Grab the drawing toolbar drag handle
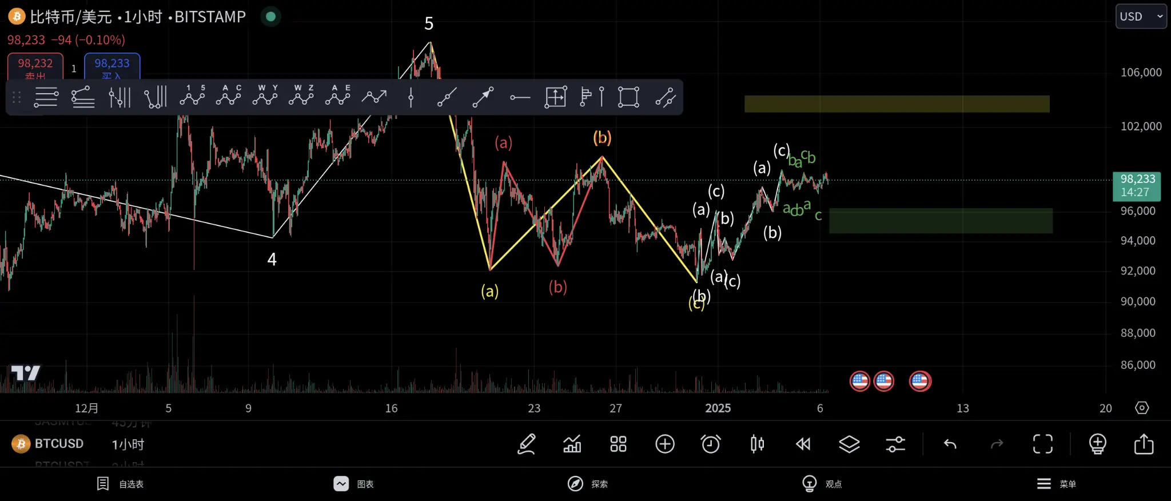 coord(17,97)
